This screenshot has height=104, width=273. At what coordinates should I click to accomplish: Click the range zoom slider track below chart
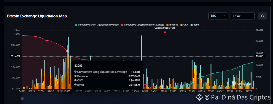[x=137, y=99]
